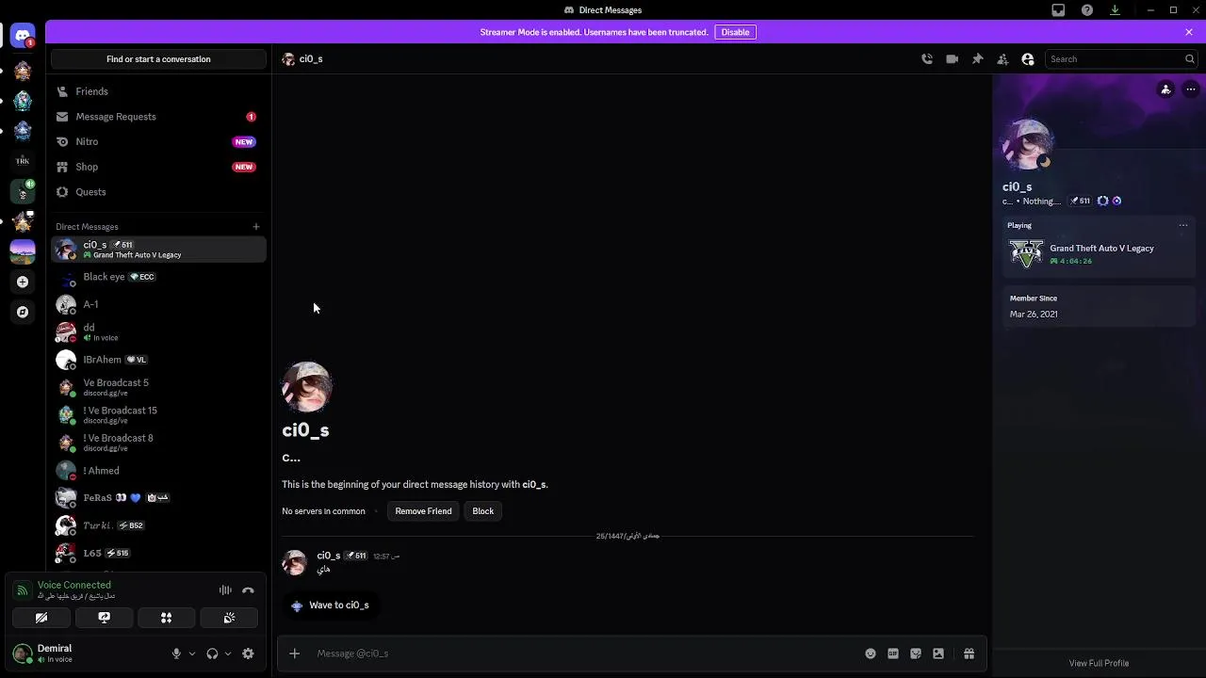Start a video call from the header

[953, 59]
